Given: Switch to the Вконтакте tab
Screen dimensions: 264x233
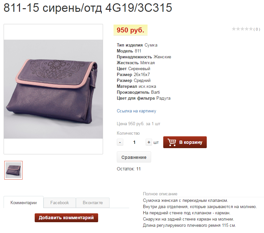Looking at the screenshot, I should coord(93,203).
